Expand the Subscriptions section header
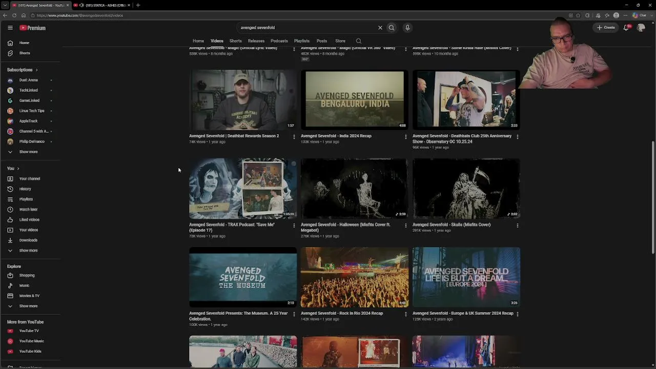Image resolution: width=656 pixels, height=369 pixels. [23, 70]
